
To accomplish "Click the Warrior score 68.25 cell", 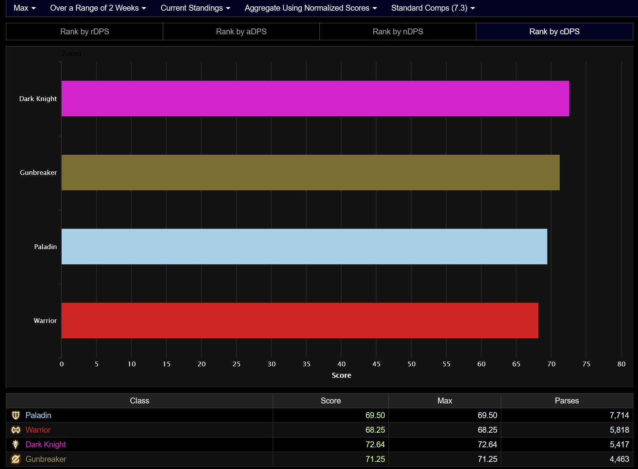I will [x=331, y=430].
